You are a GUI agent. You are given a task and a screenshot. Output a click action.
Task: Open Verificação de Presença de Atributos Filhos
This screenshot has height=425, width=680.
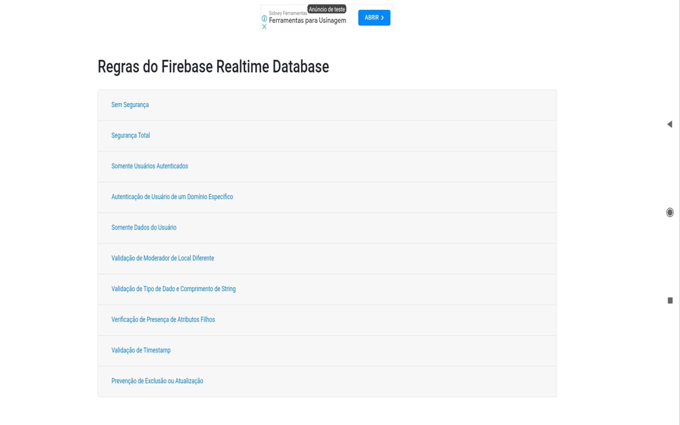coord(163,319)
